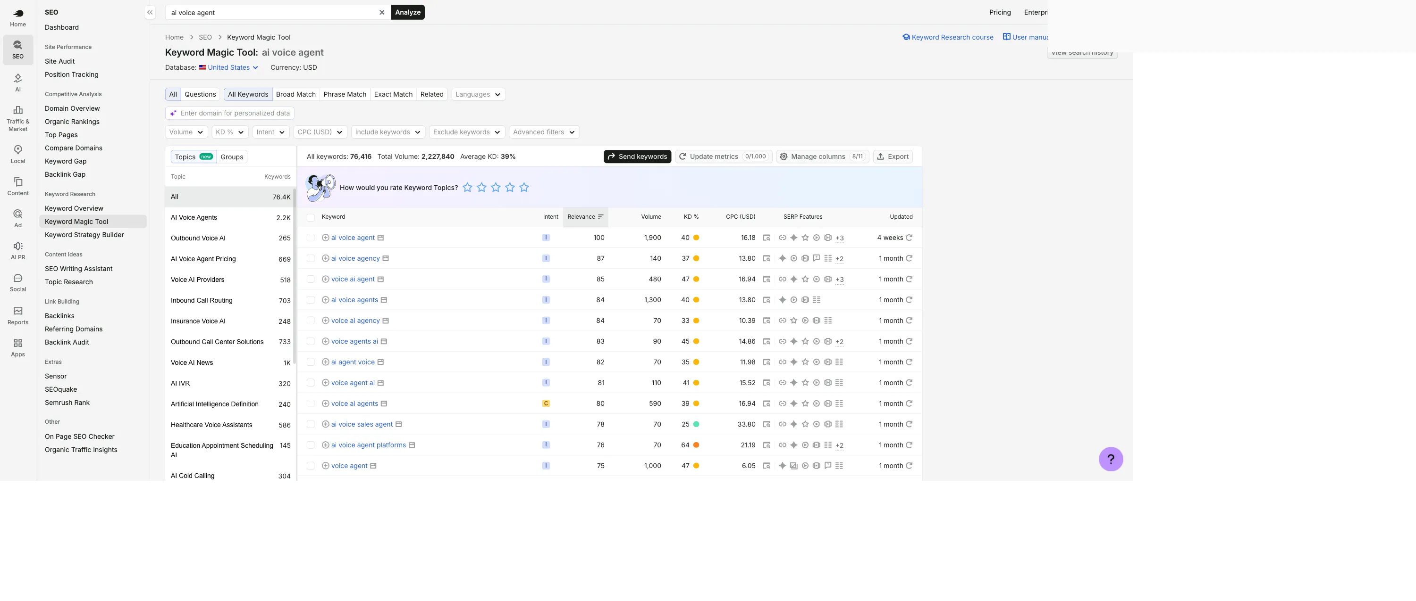
Task: Expand the Volume filter
Action: 186,132
